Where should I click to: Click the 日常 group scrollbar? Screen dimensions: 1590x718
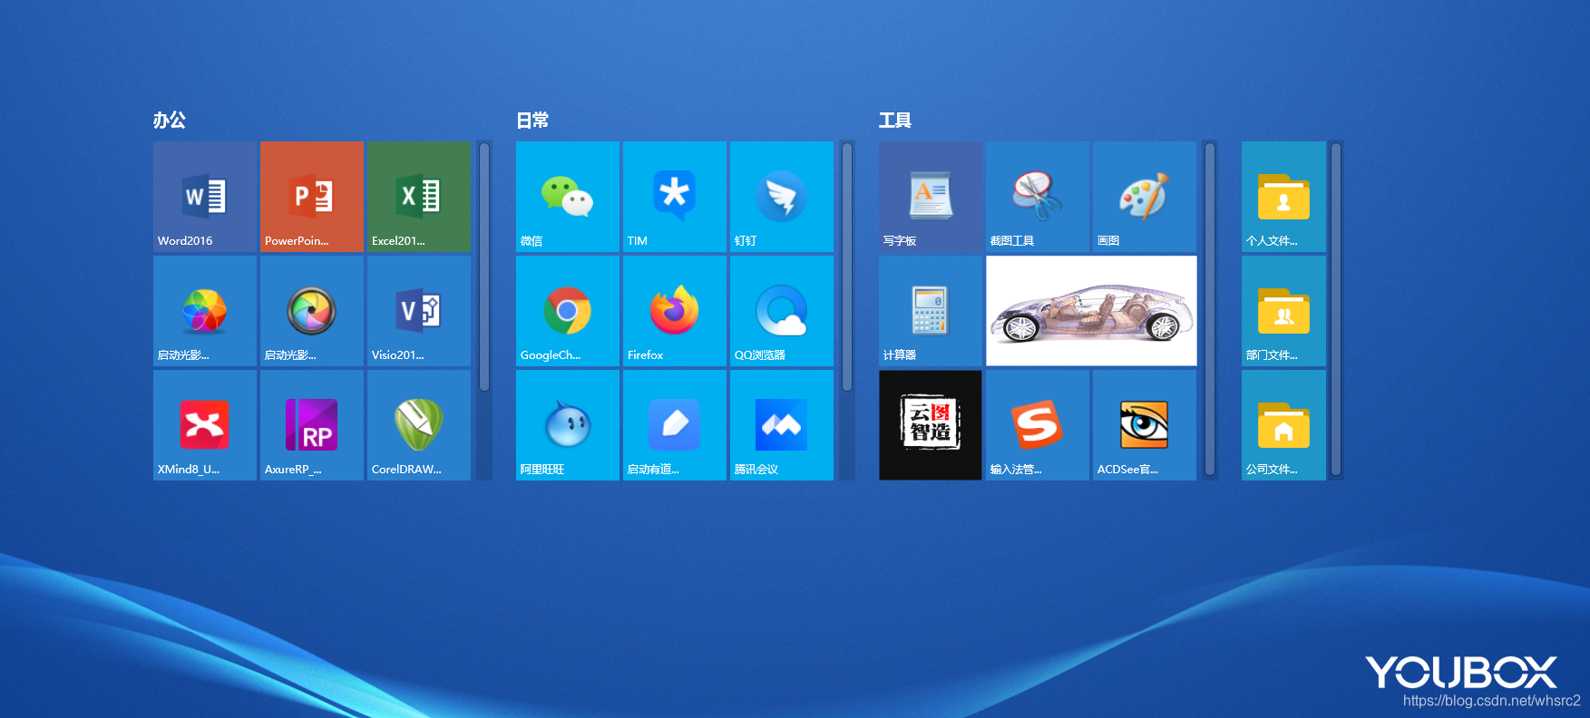[x=847, y=267]
